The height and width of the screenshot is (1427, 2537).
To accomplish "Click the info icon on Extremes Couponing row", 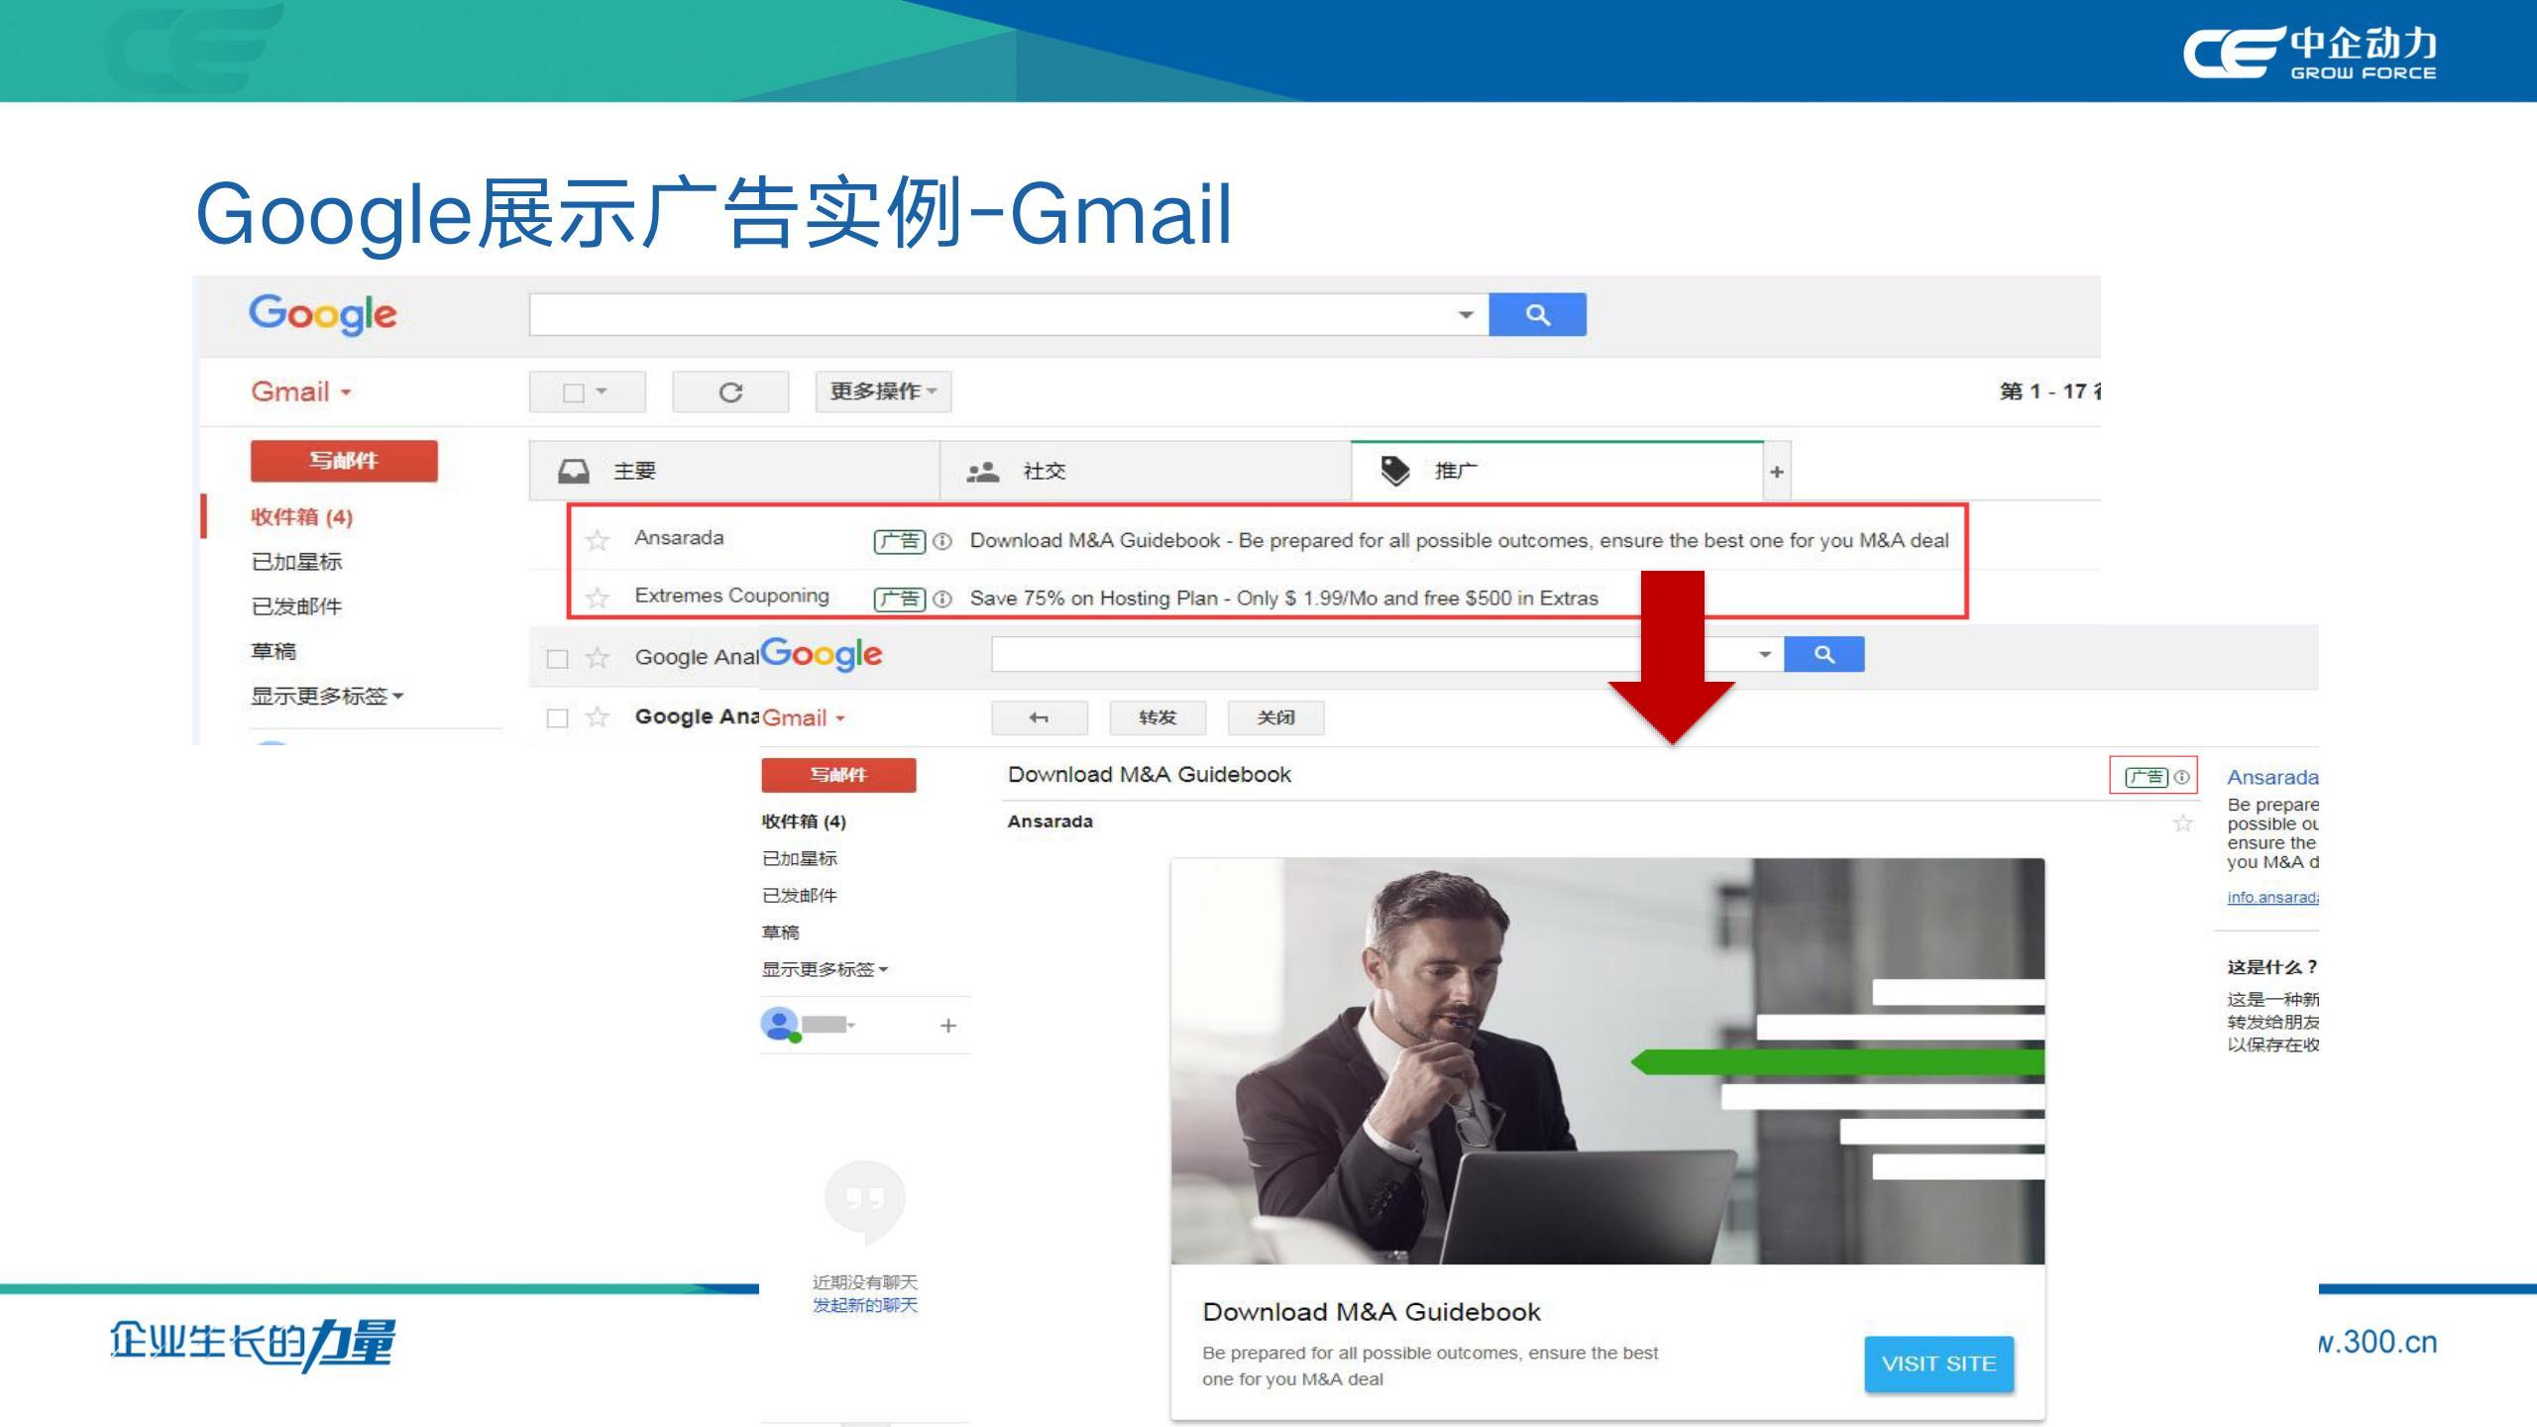I will 942,599.
